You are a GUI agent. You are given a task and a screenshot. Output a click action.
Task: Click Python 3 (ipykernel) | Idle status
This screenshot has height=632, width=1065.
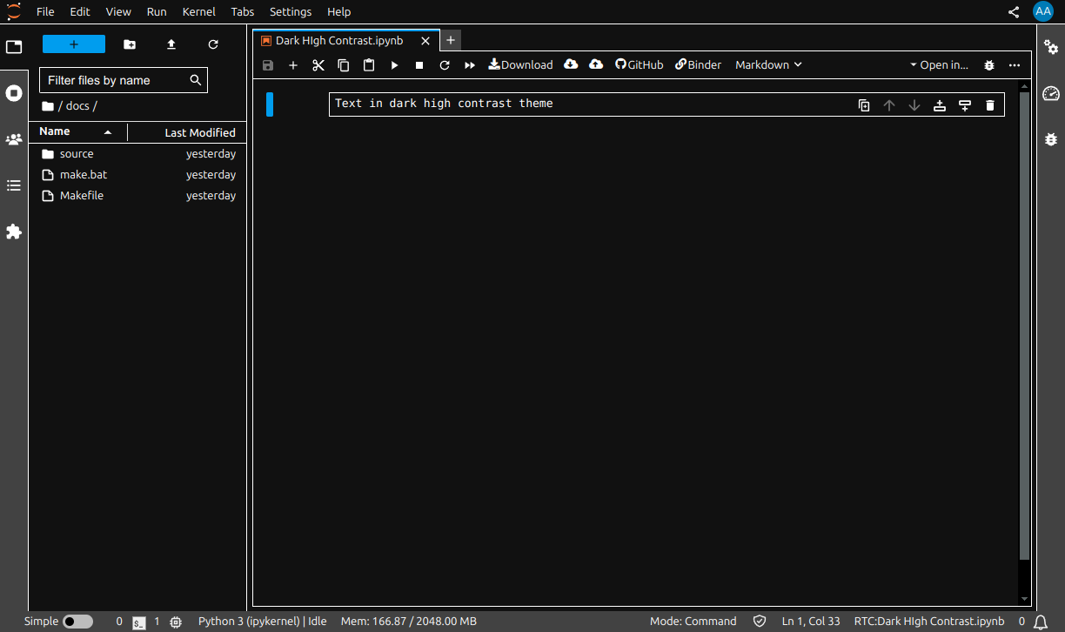click(263, 622)
